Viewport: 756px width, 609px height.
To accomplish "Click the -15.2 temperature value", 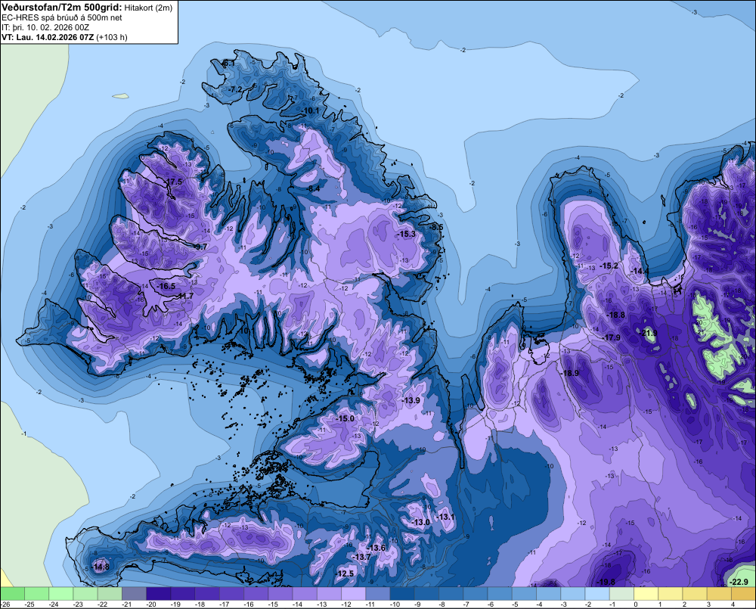I will (x=609, y=266).
